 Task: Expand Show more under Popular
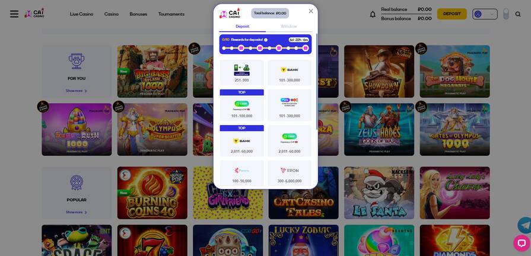(76, 212)
